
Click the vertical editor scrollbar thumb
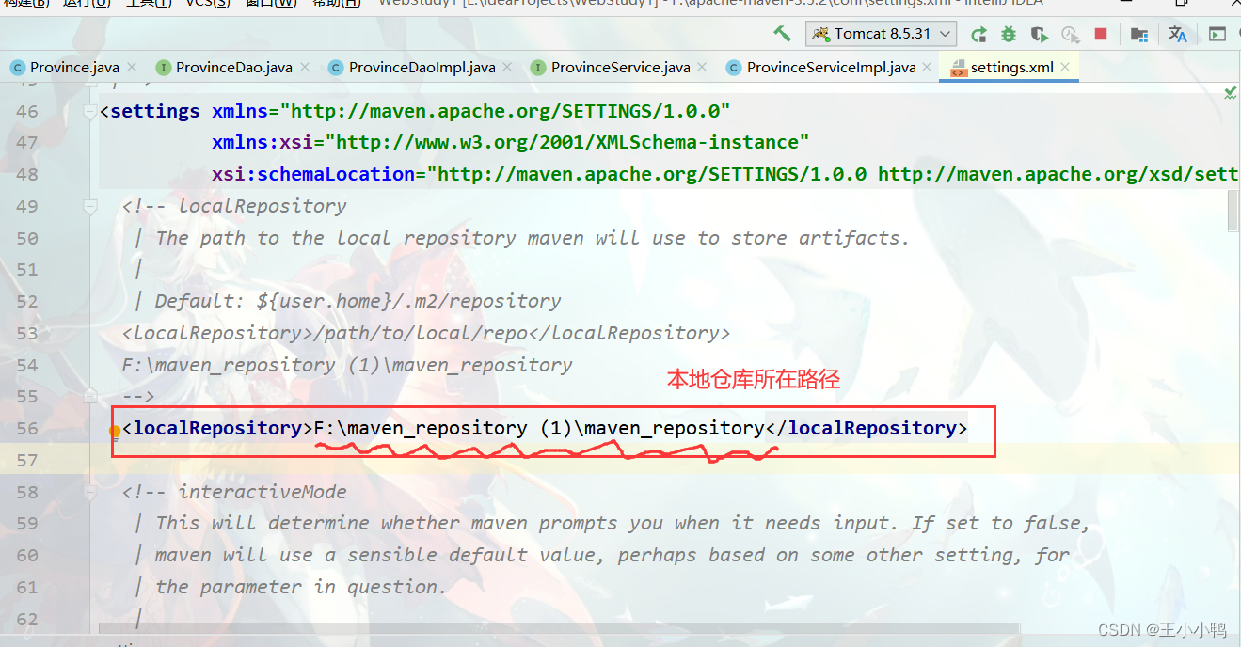pos(1233,210)
